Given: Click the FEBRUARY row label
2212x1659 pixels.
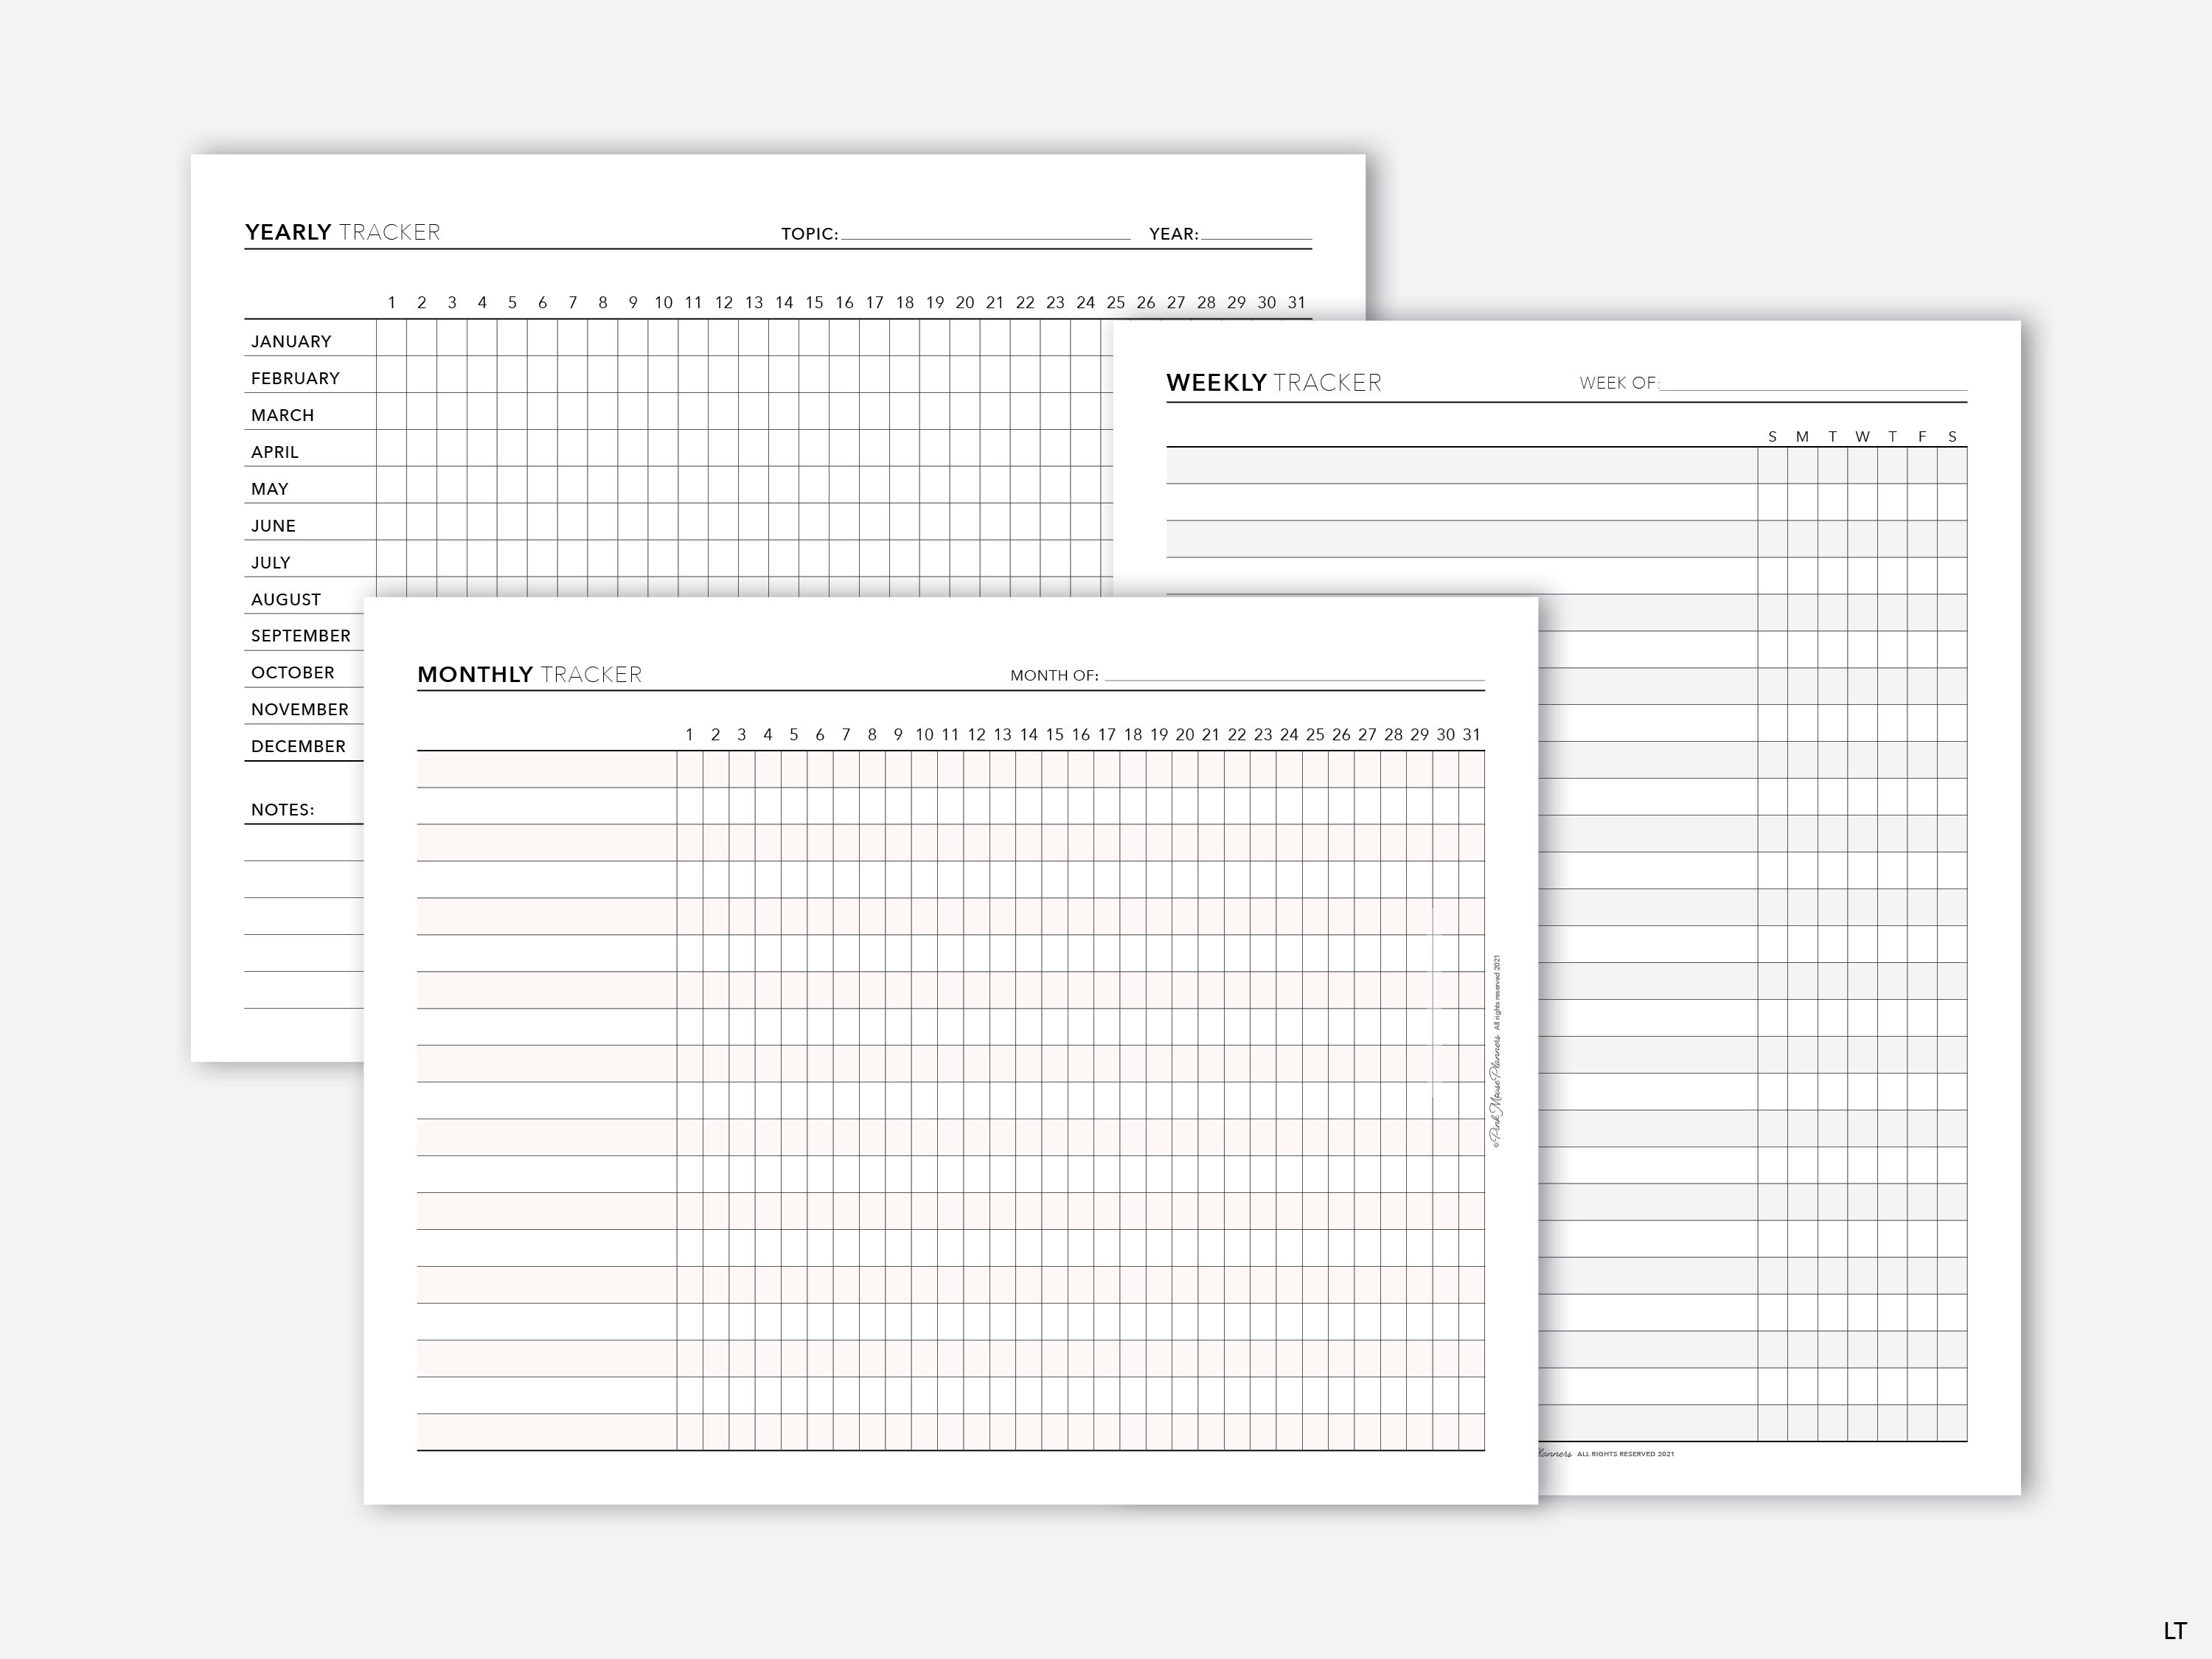Looking at the screenshot, I should click(295, 378).
